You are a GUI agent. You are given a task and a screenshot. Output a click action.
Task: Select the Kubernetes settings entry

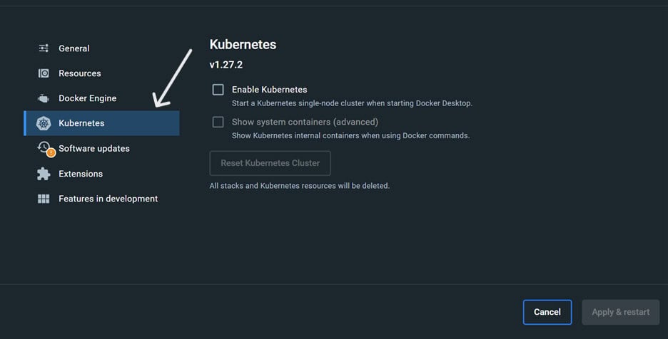(81, 123)
